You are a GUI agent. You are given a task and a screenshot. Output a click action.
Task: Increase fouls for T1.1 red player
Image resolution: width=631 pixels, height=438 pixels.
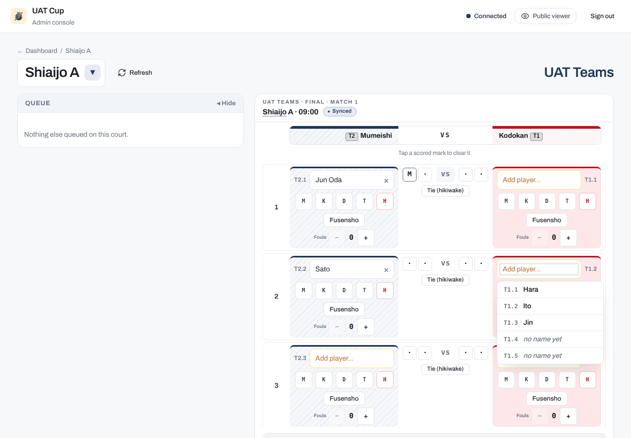(568, 238)
